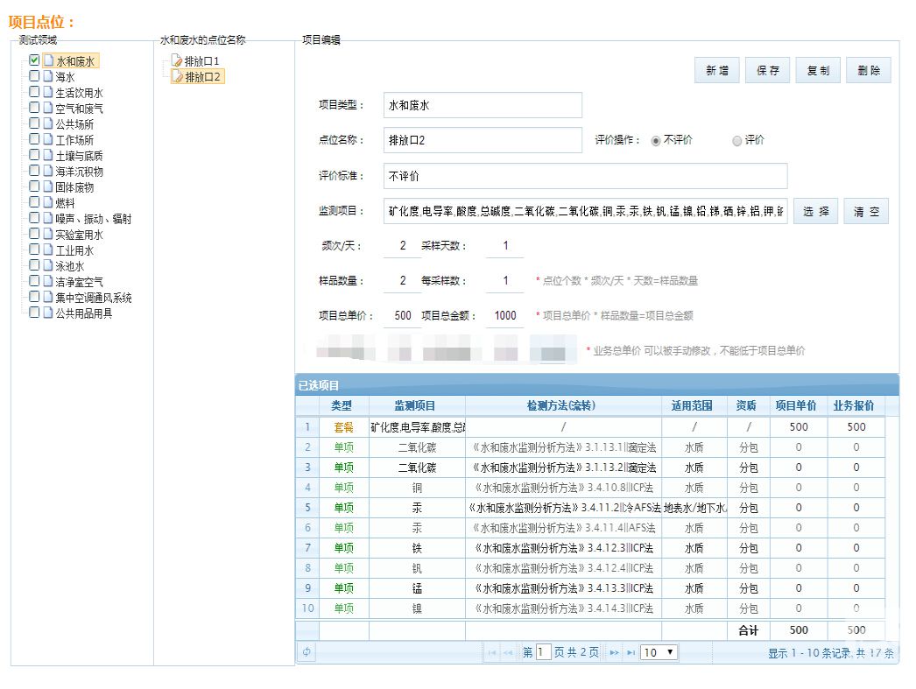Click the previous page pager icon
The image size is (916, 689).
tap(509, 652)
